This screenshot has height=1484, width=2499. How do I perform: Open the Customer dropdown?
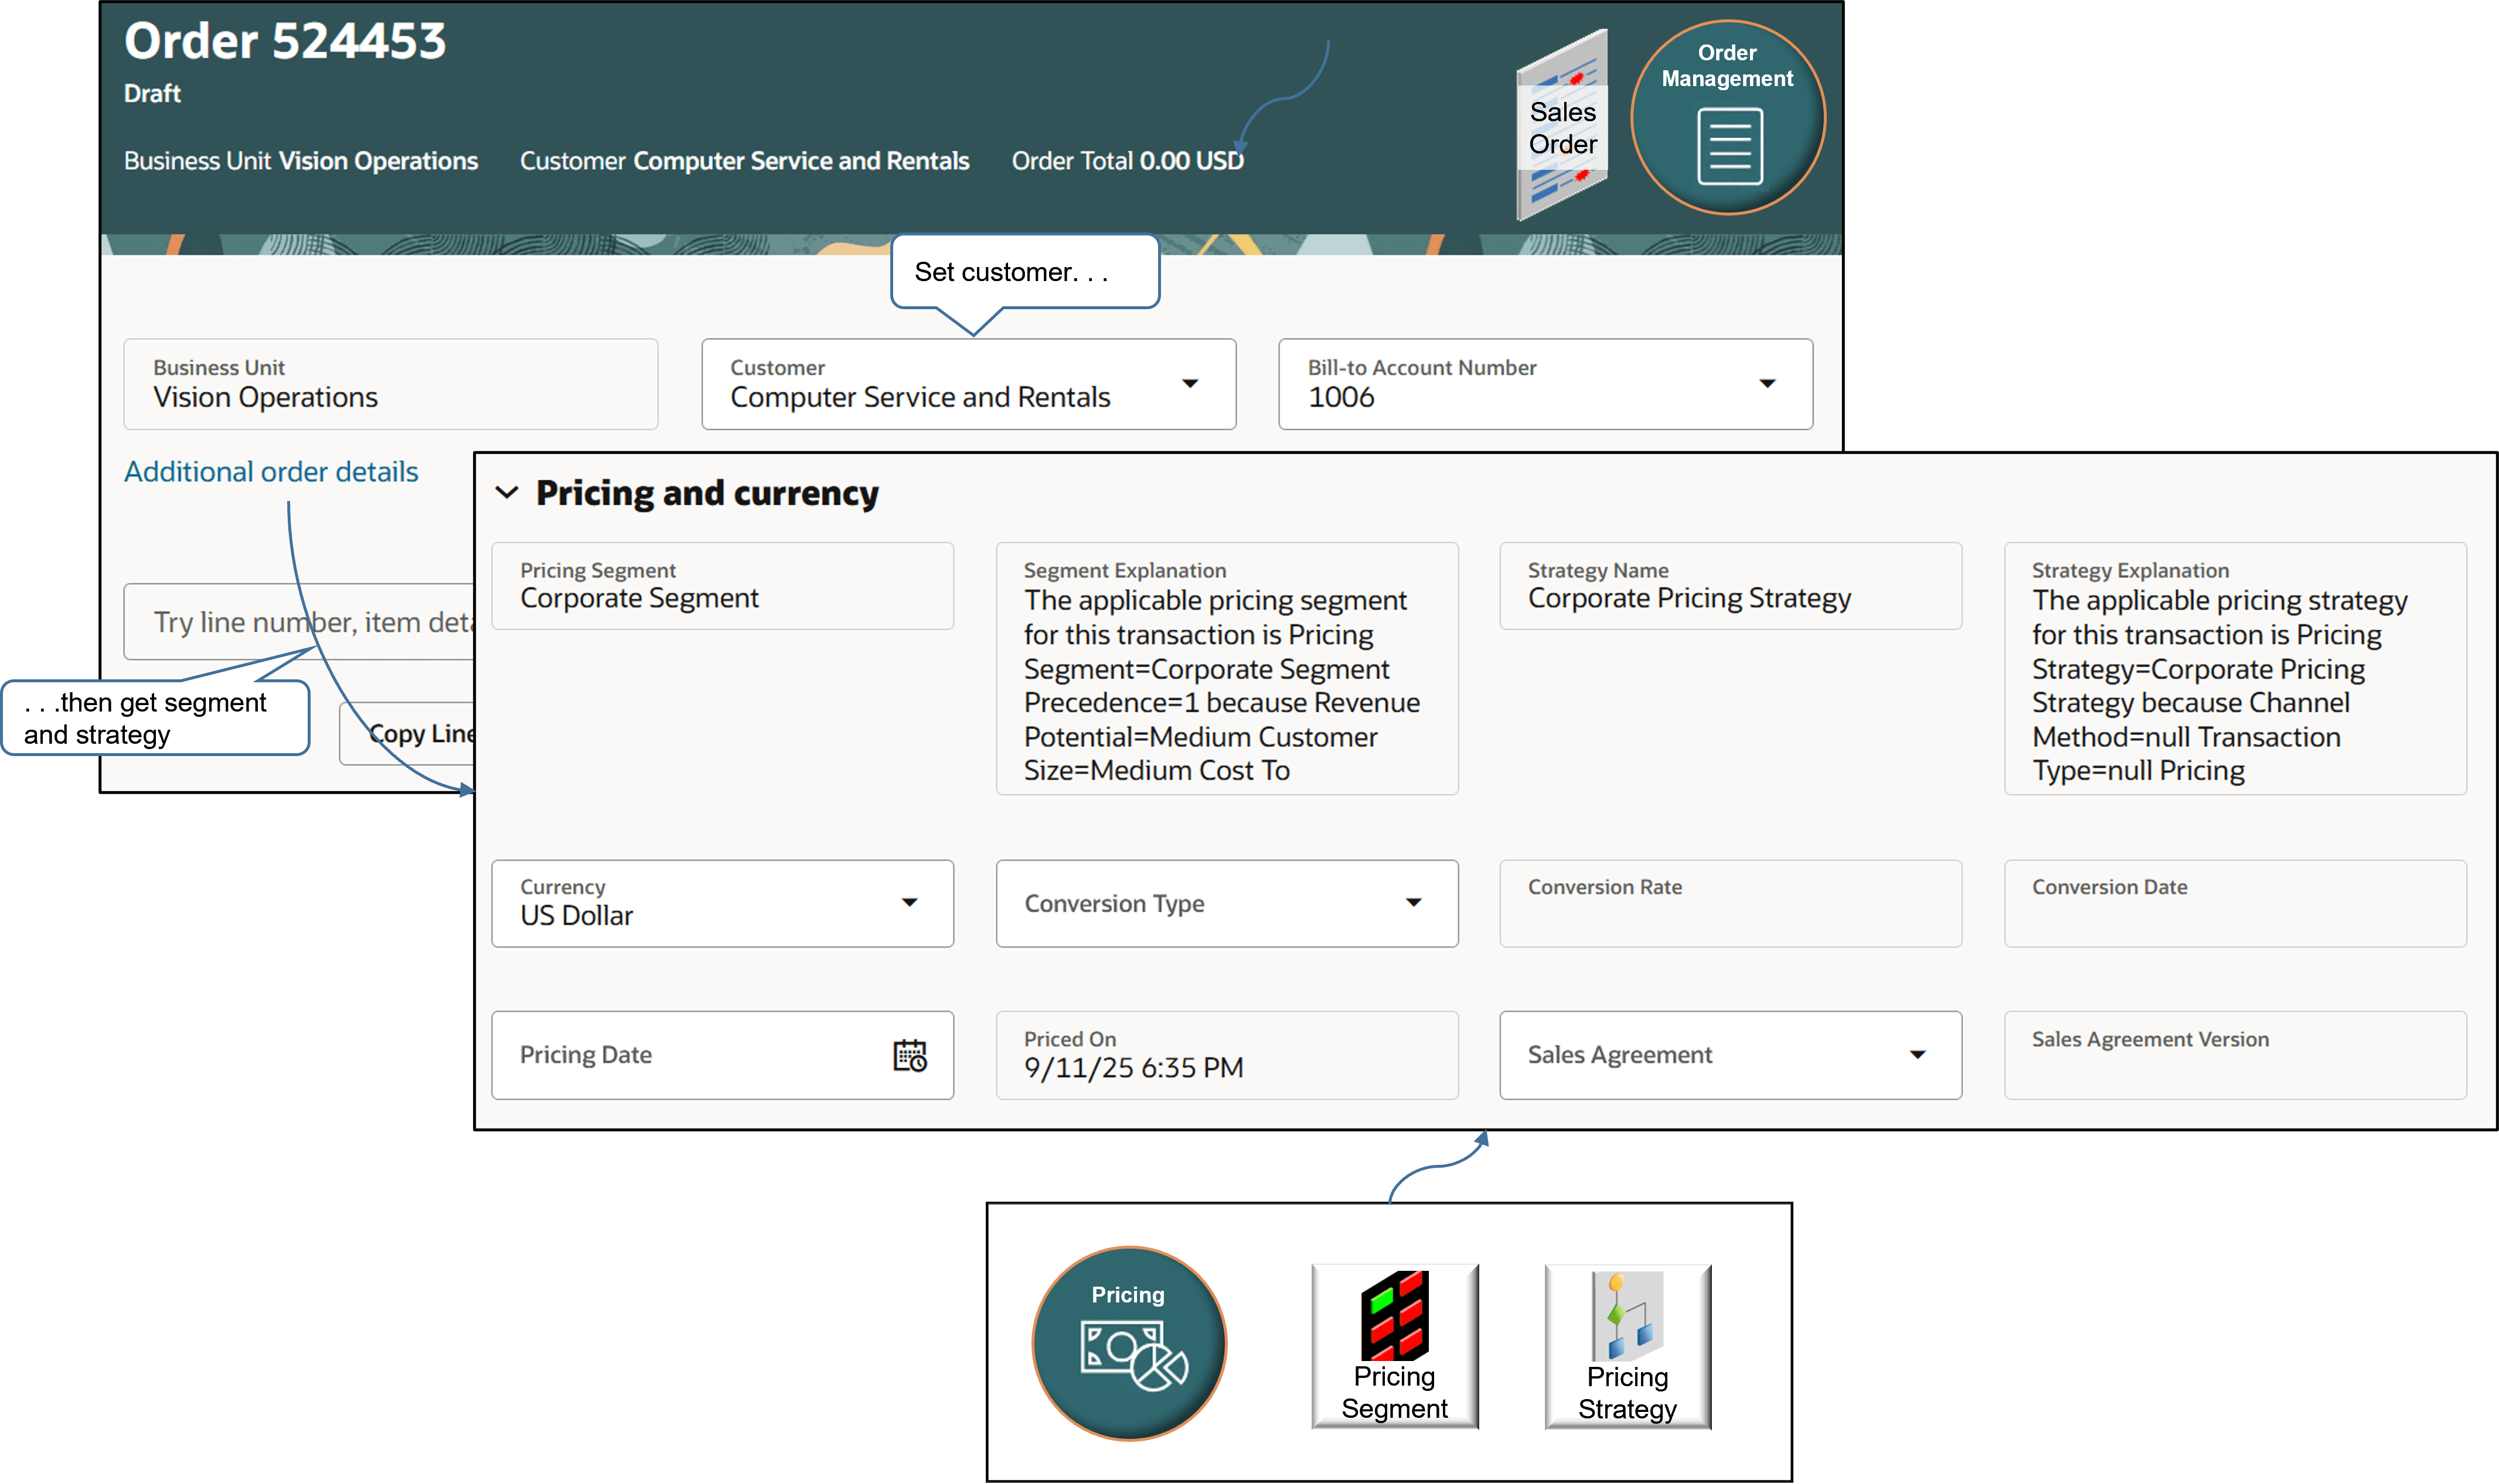coord(1191,384)
